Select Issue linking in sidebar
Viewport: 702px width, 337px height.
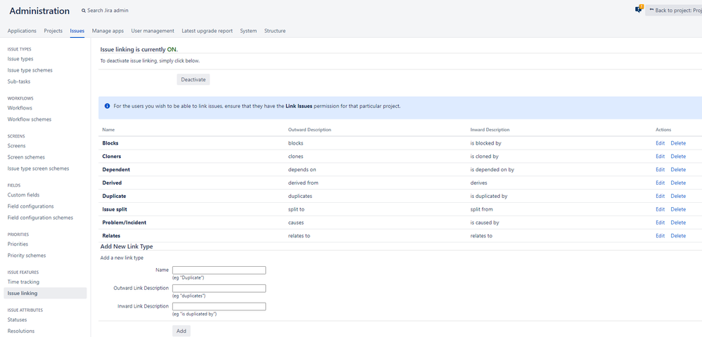click(x=45, y=293)
